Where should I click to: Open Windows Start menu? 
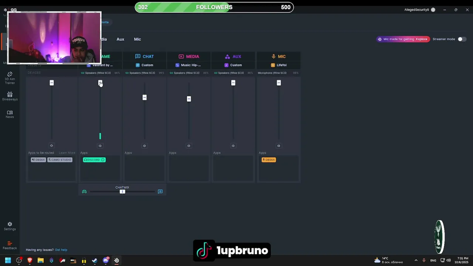coord(8,260)
